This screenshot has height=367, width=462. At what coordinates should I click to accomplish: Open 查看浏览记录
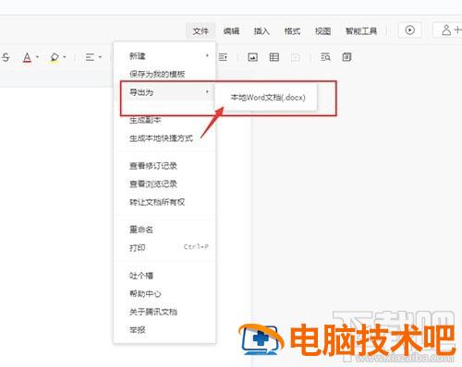coord(164,184)
